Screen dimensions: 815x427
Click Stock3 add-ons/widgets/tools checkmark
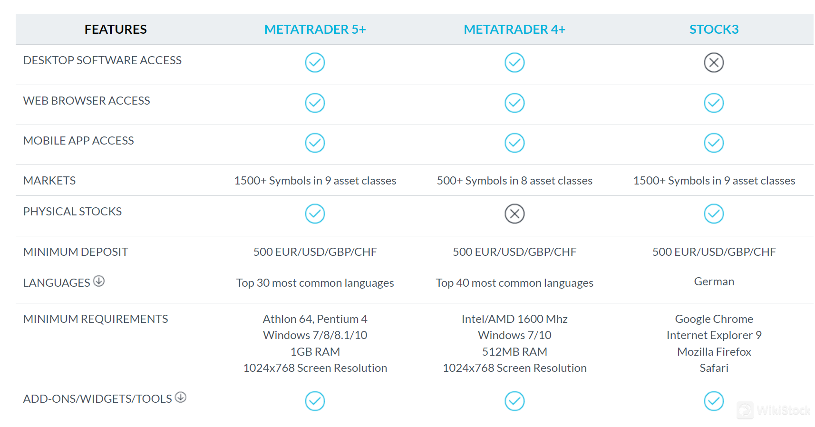pos(714,401)
